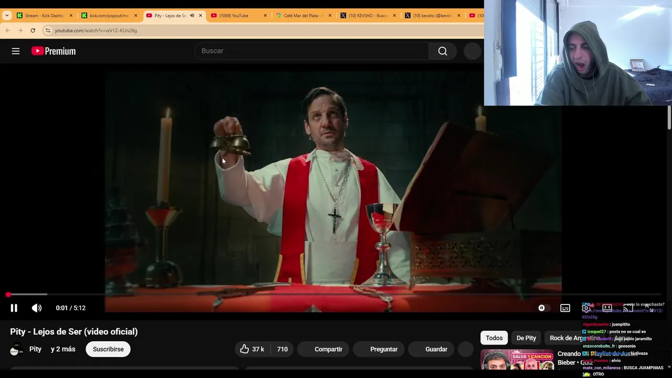Screen dimensions: 672x378
Task: Click the Guardar save button
Action: (431, 349)
